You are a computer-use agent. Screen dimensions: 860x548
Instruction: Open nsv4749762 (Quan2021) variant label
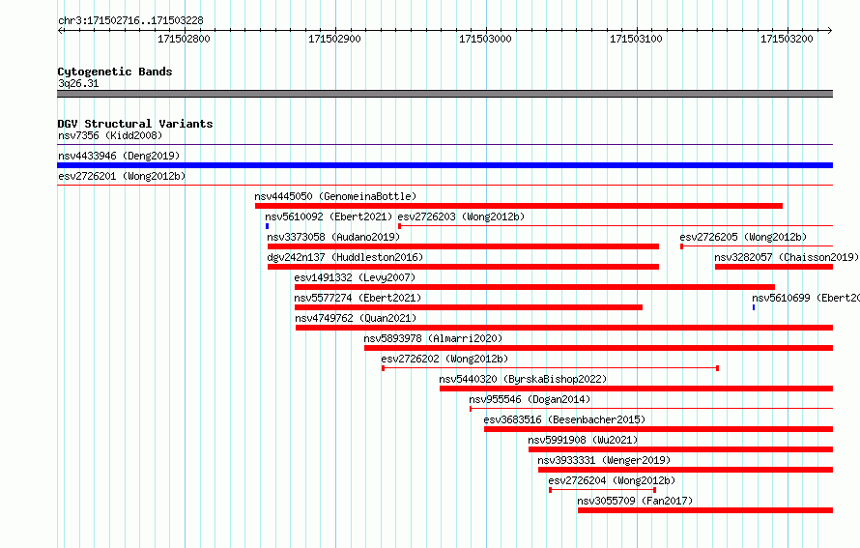pos(356,318)
